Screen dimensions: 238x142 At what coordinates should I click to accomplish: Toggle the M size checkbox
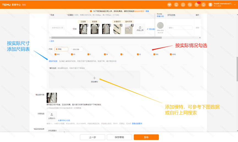pyautogui.click(x=105, y=54)
